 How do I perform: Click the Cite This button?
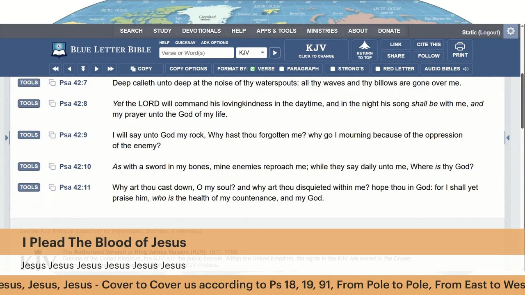pyautogui.click(x=429, y=44)
